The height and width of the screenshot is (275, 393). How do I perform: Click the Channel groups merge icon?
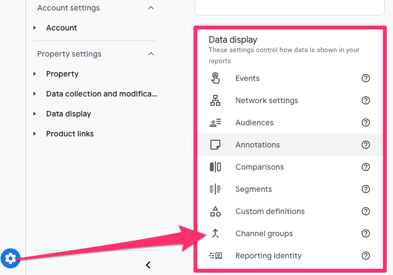click(215, 233)
